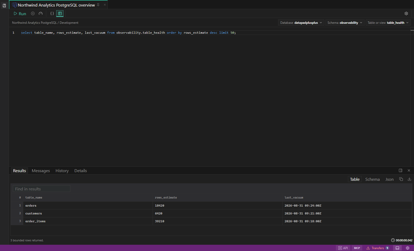414x251 pixels.
Task: Focus the Find in results field
Action: (x=42, y=189)
